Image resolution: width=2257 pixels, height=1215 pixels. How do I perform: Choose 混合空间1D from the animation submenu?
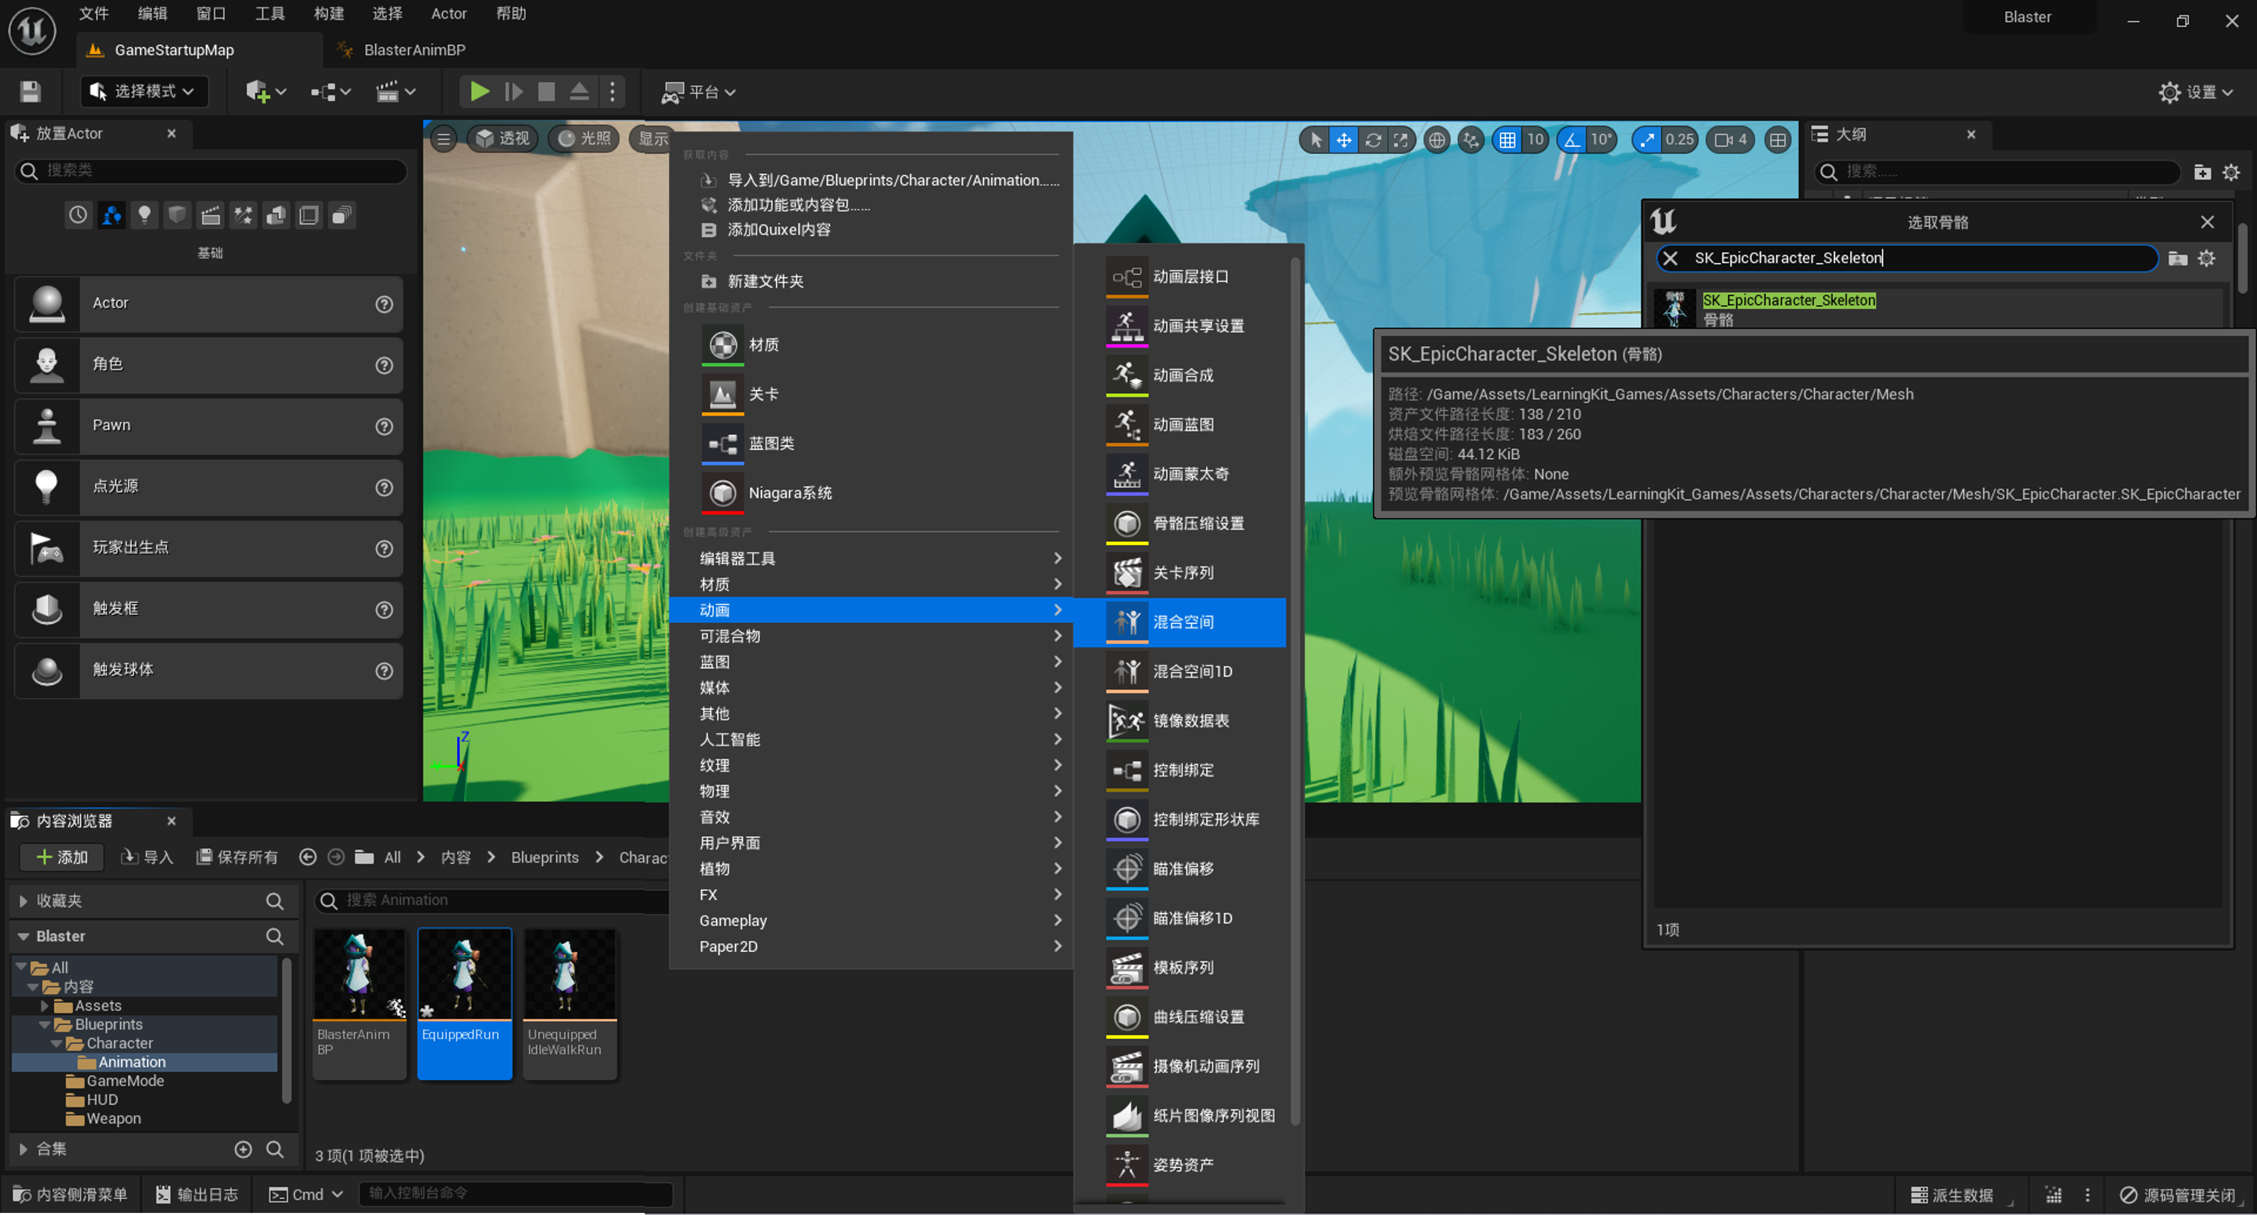click(1179, 671)
